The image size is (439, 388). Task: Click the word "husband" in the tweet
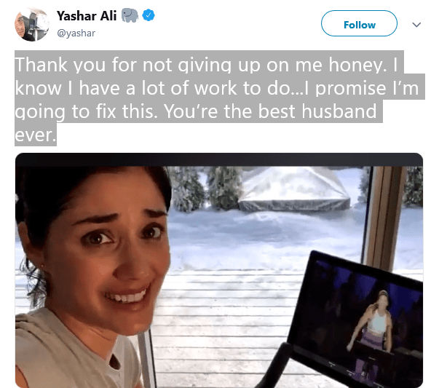tap(339, 111)
